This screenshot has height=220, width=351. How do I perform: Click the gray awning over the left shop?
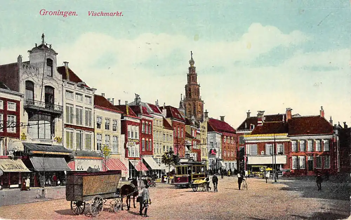pos(49,164)
